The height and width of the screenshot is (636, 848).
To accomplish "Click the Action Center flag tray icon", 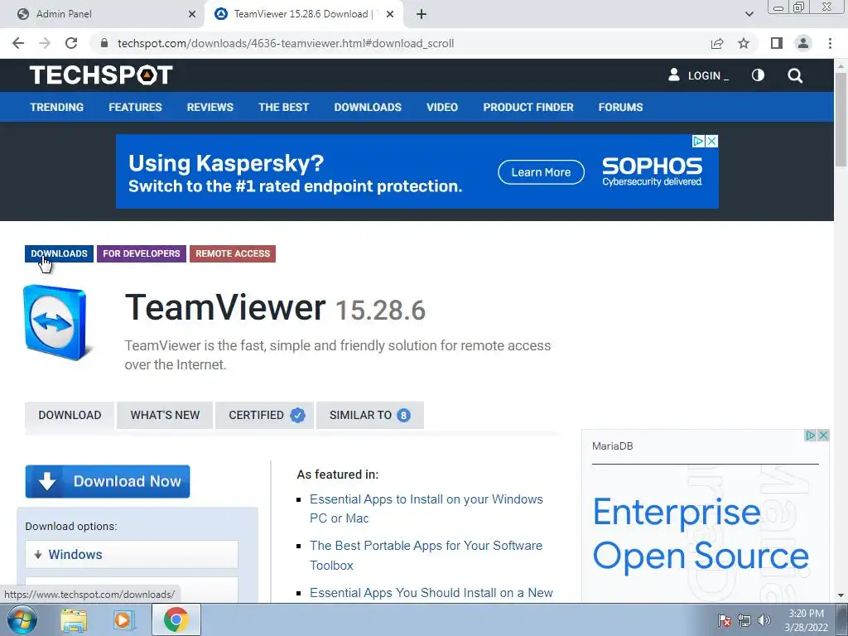I will pyautogui.click(x=725, y=620).
